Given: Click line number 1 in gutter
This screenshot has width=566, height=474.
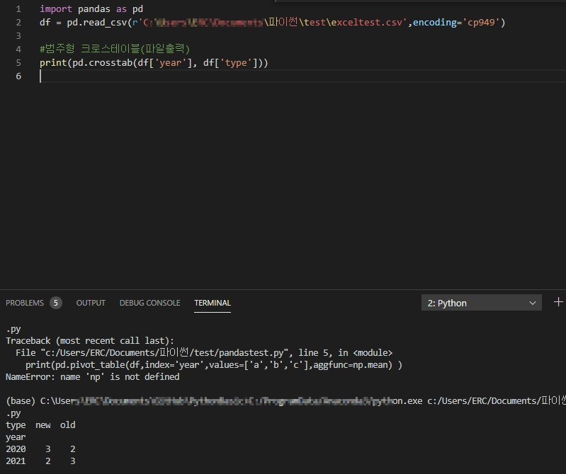Looking at the screenshot, I should 18,9.
